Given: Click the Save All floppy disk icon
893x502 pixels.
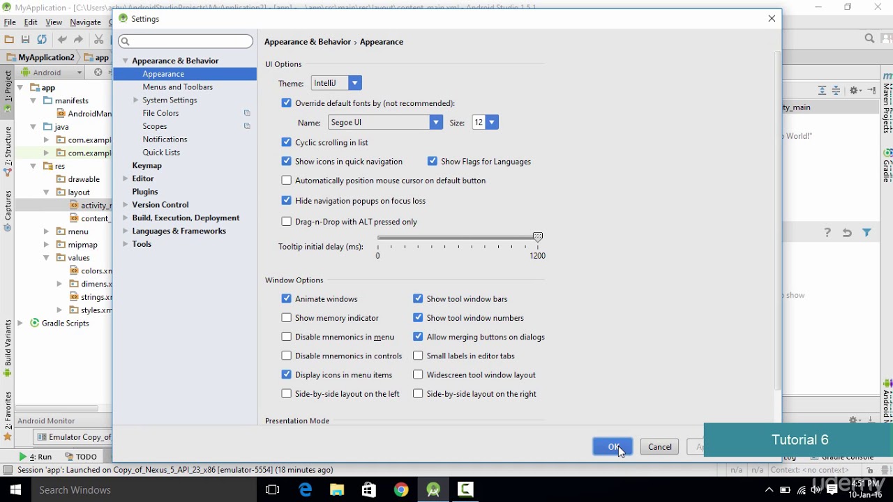Looking at the screenshot, I should [x=25, y=40].
